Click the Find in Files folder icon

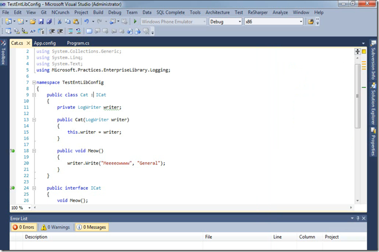[311, 22]
